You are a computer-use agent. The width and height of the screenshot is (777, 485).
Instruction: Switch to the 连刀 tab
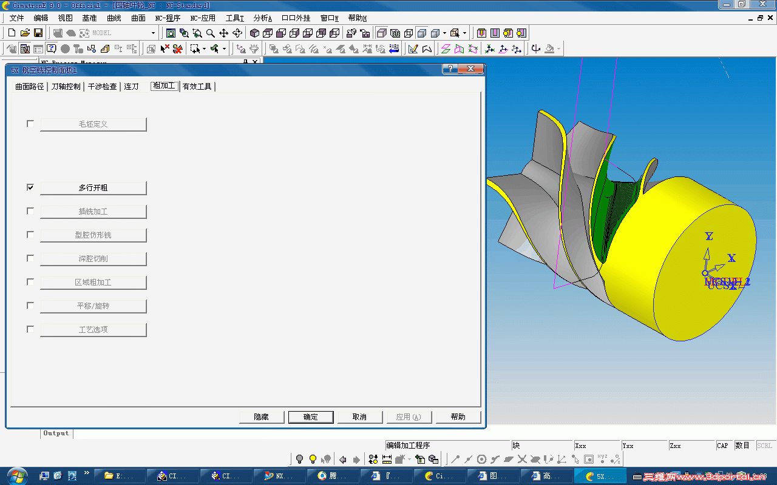point(131,87)
